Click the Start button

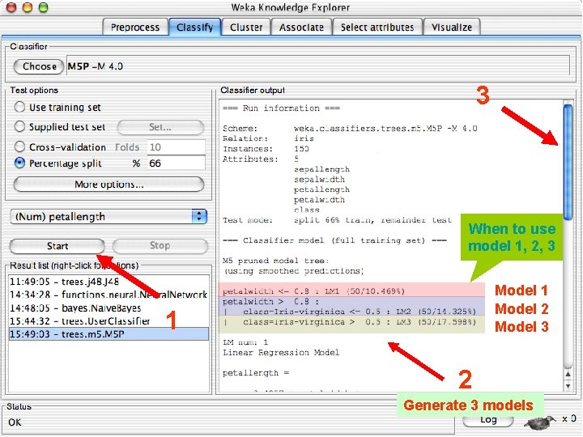pyautogui.click(x=57, y=246)
